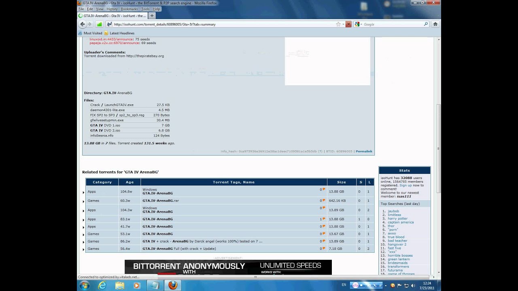Stop page loading with red X button
Image resolution: width=518 pixels, height=291 pixels.
point(348,24)
